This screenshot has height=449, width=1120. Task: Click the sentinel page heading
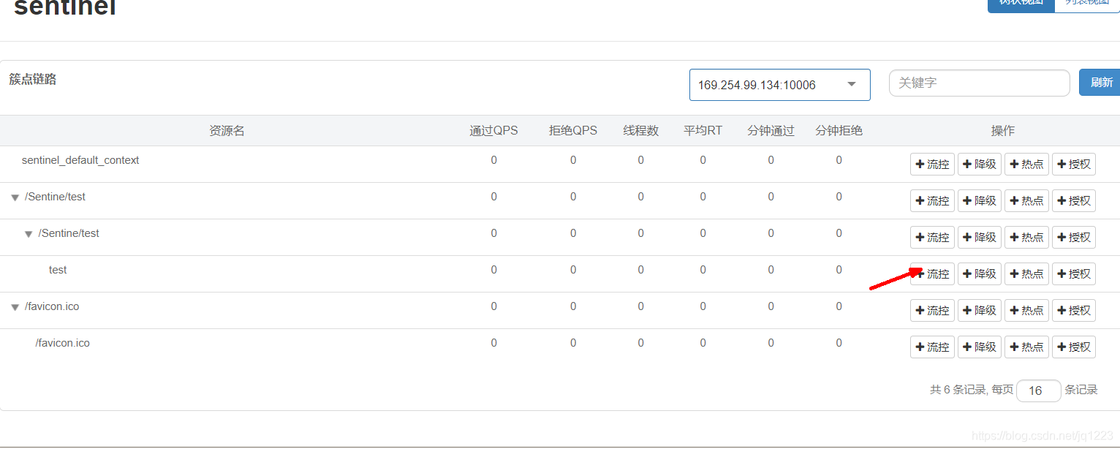pyautogui.click(x=65, y=7)
